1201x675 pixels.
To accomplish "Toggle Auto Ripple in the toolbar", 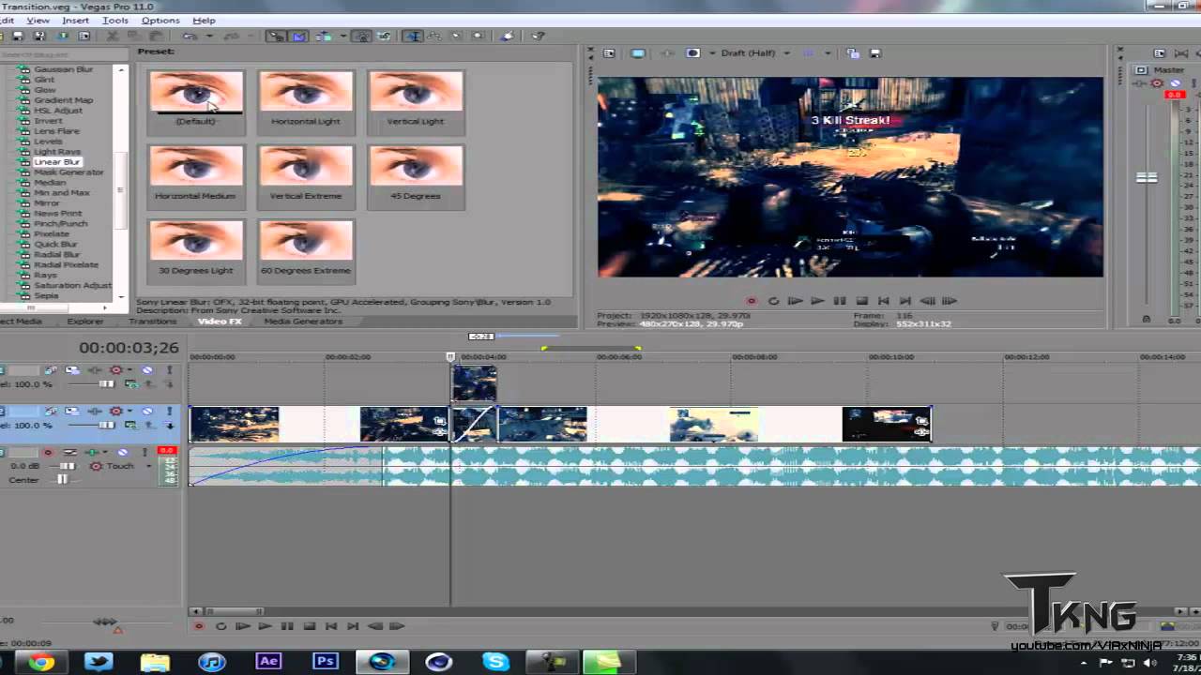I will [x=324, y=37].
